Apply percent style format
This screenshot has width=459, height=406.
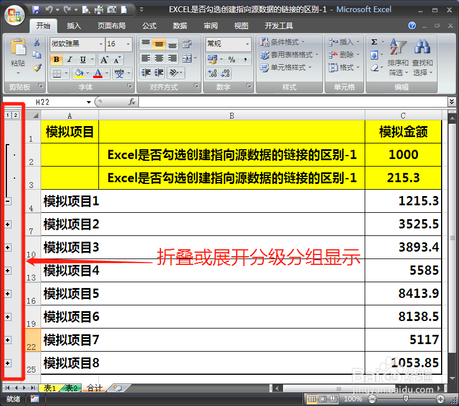[x=232, y=60]
